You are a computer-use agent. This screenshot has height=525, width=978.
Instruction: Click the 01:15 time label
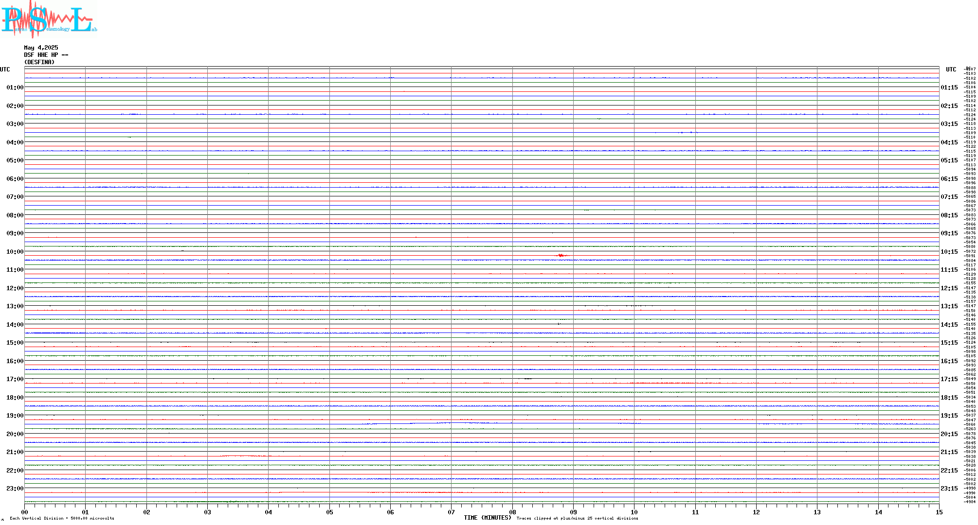[x=949, y=87]
